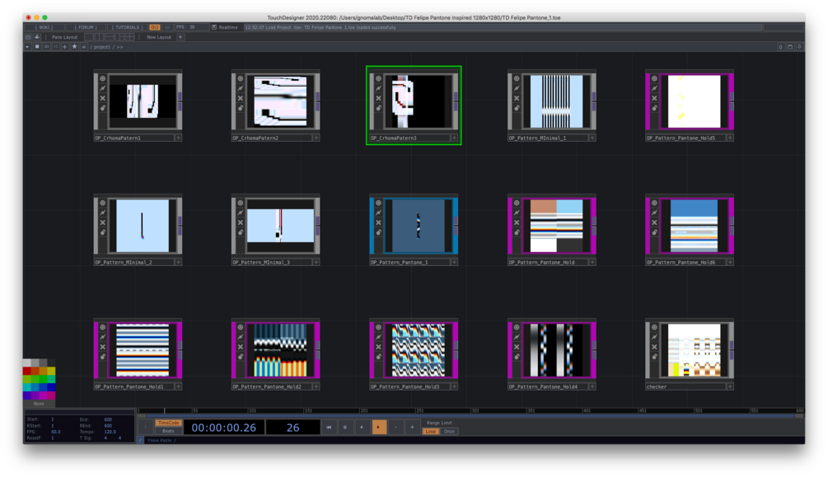This screenshot has width=828, height=477.
Task: Click the End value 600
Action: [x=108, y=419]
